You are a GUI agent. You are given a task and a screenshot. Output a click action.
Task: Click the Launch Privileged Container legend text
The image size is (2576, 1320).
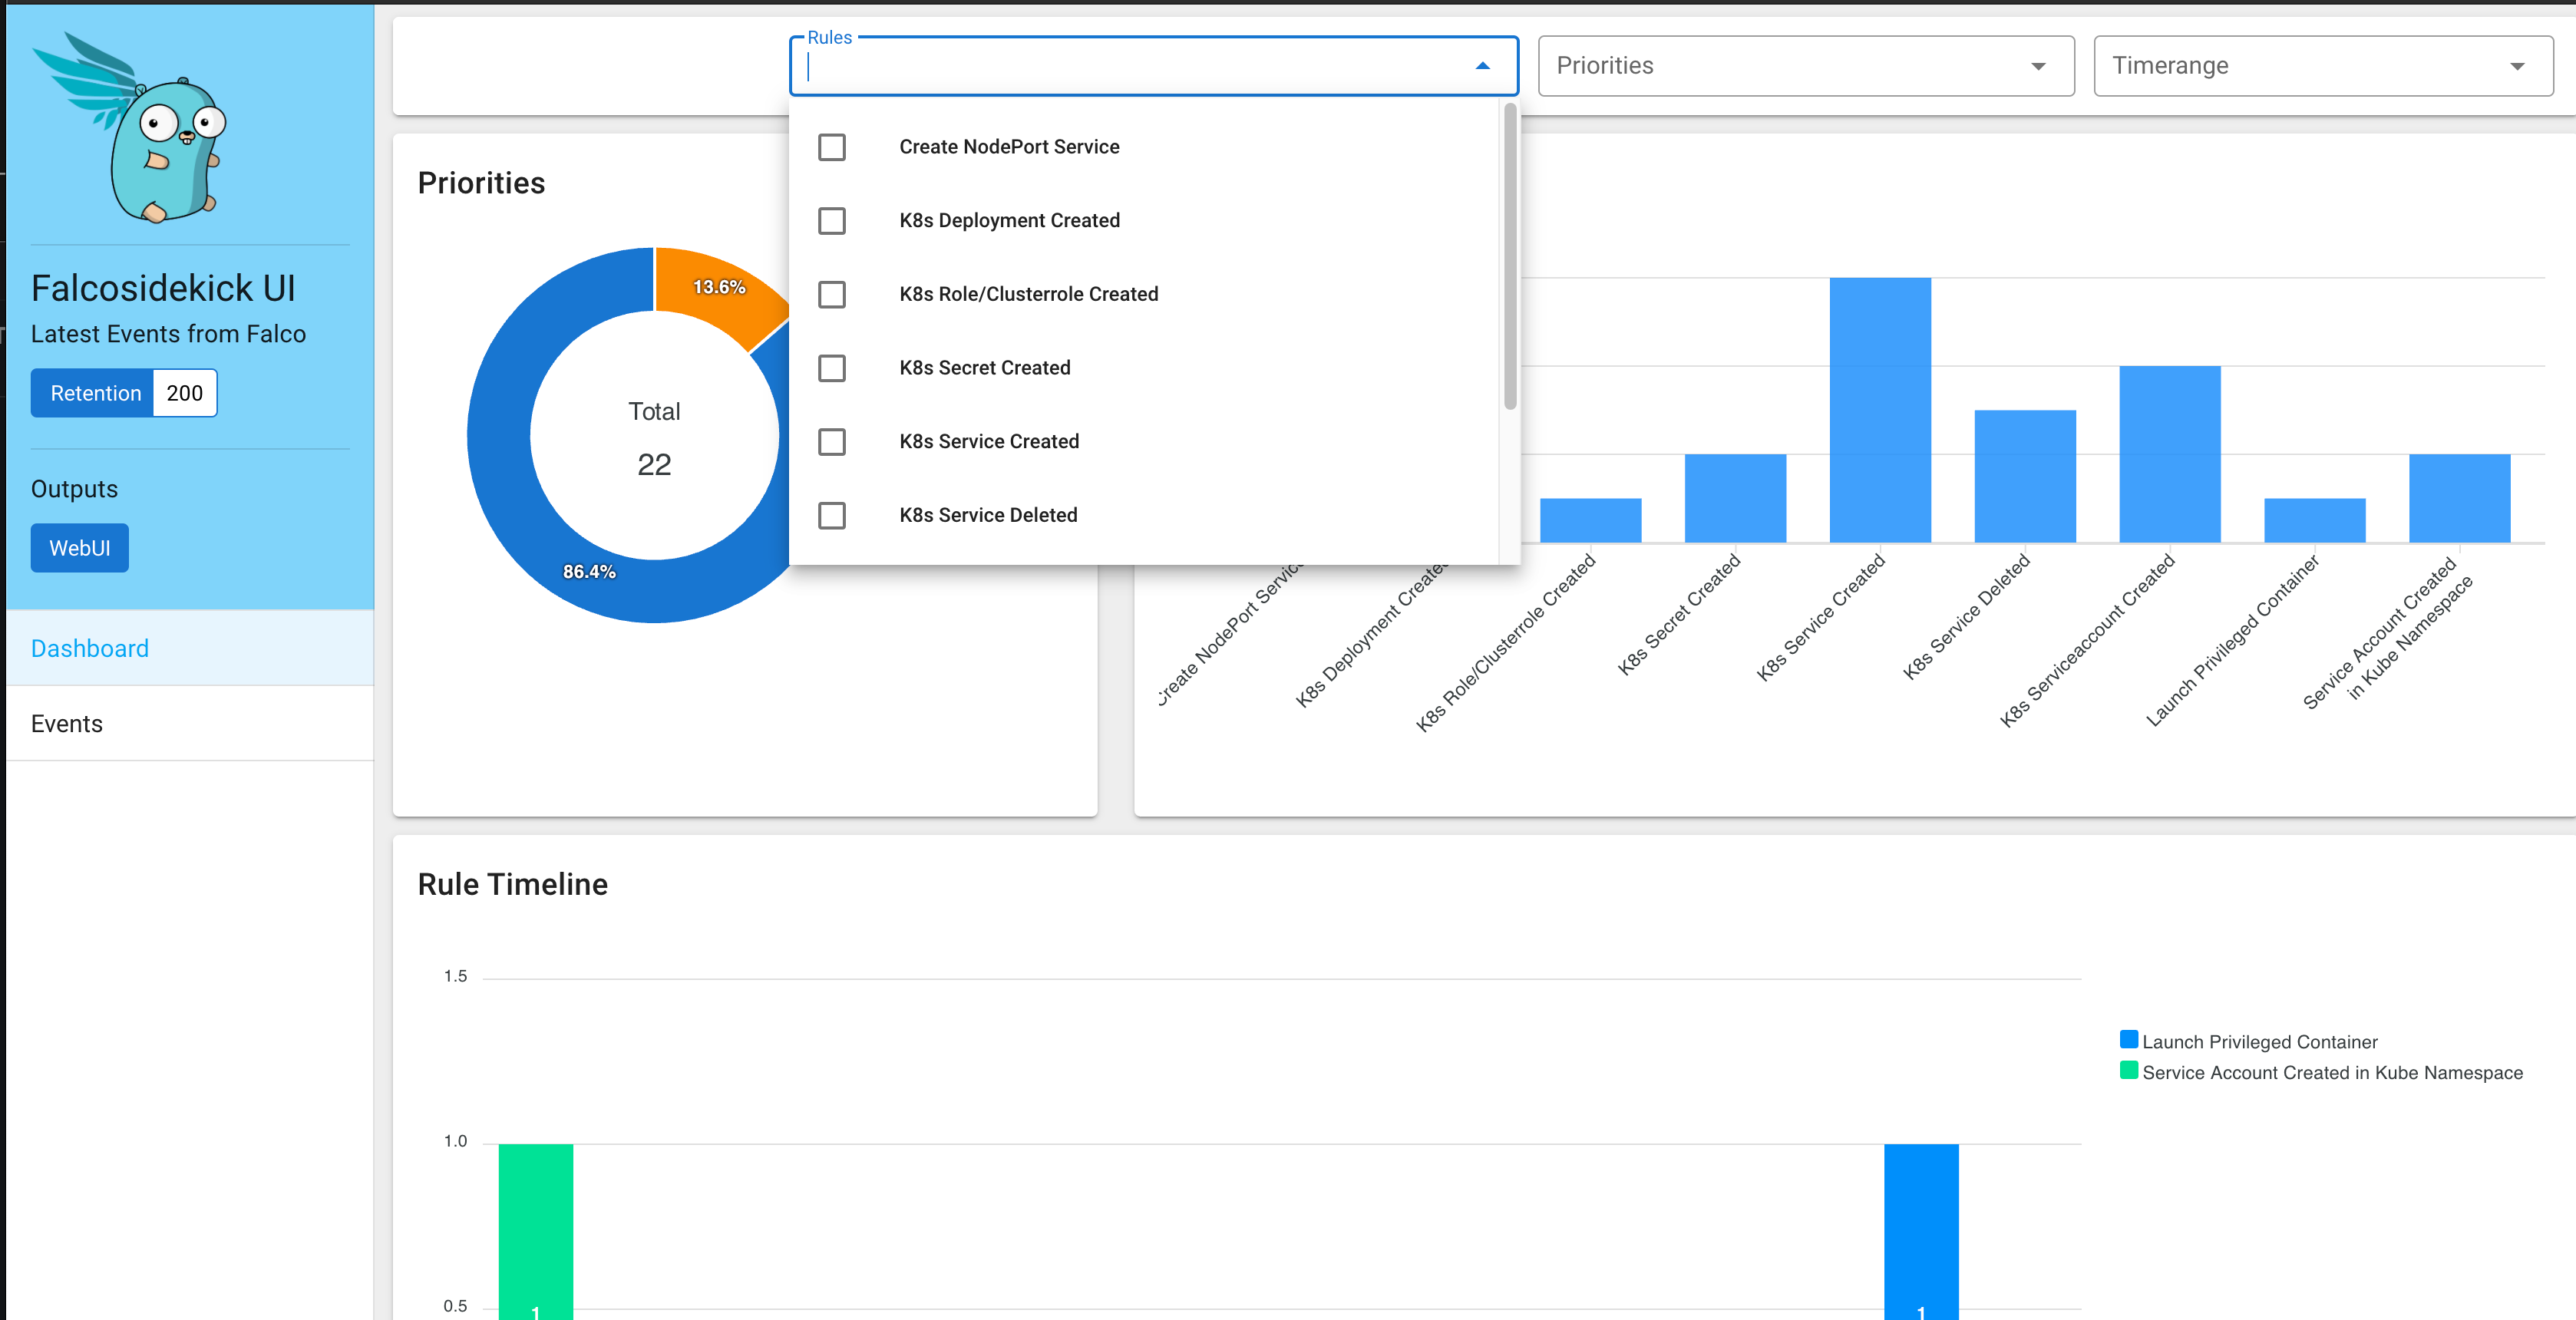2260,1042
